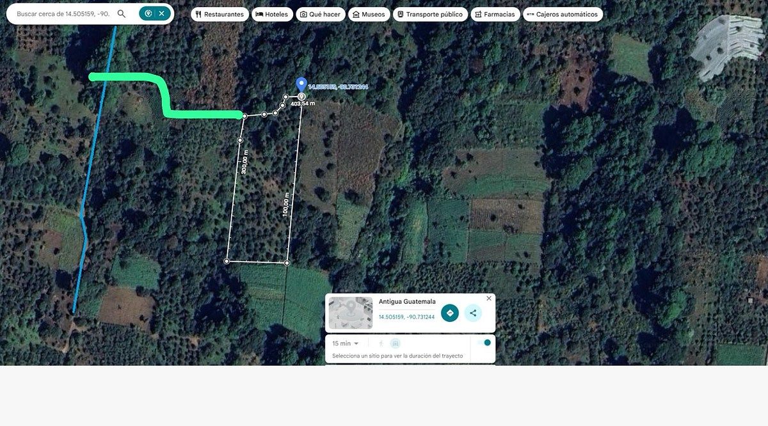The image size is (768, 426).
Task: Expand the 15 min duration dropdown
Action: (345, 343)
